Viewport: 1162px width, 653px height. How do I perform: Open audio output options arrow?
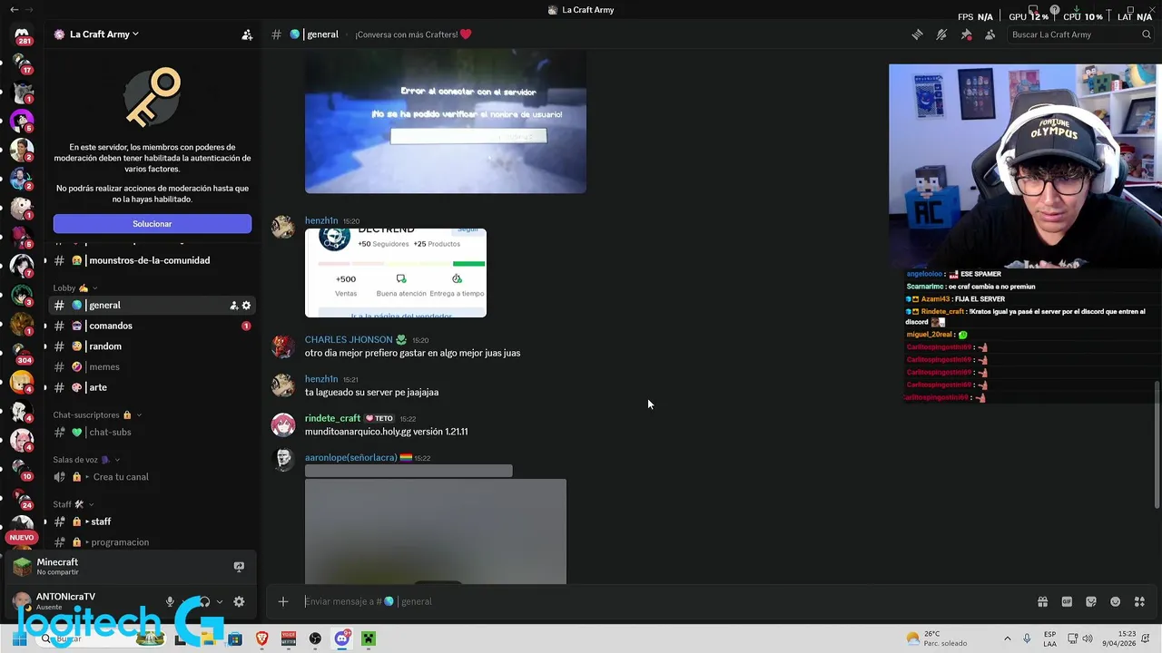[x=219, y=601]
